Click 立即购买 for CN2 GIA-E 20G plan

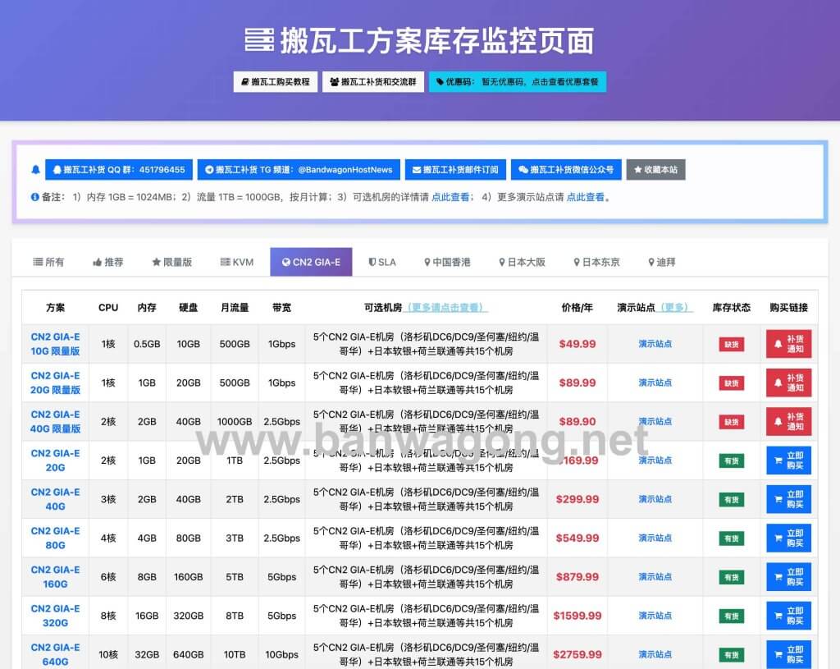click(788, 461)
